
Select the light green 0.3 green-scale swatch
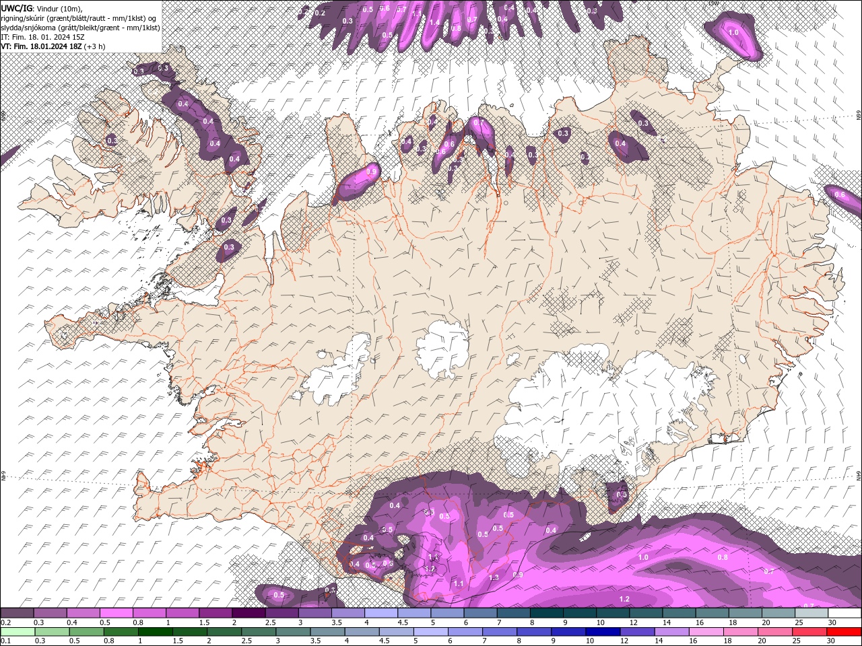52,632
